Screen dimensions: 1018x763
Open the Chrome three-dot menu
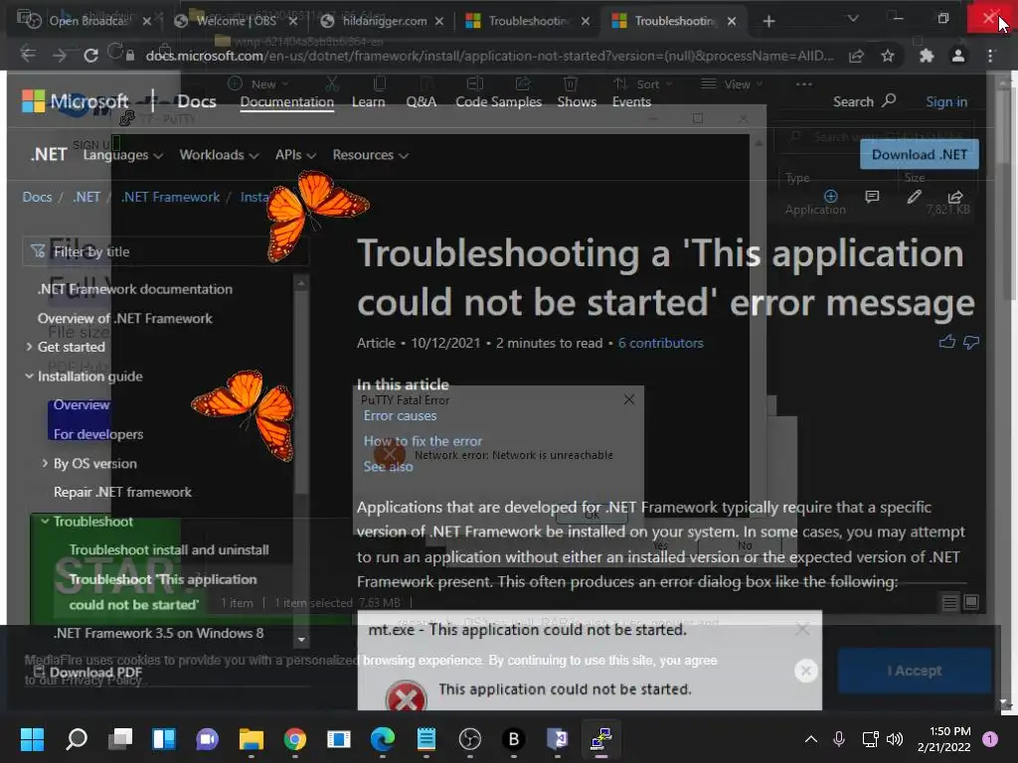(990, 56)
